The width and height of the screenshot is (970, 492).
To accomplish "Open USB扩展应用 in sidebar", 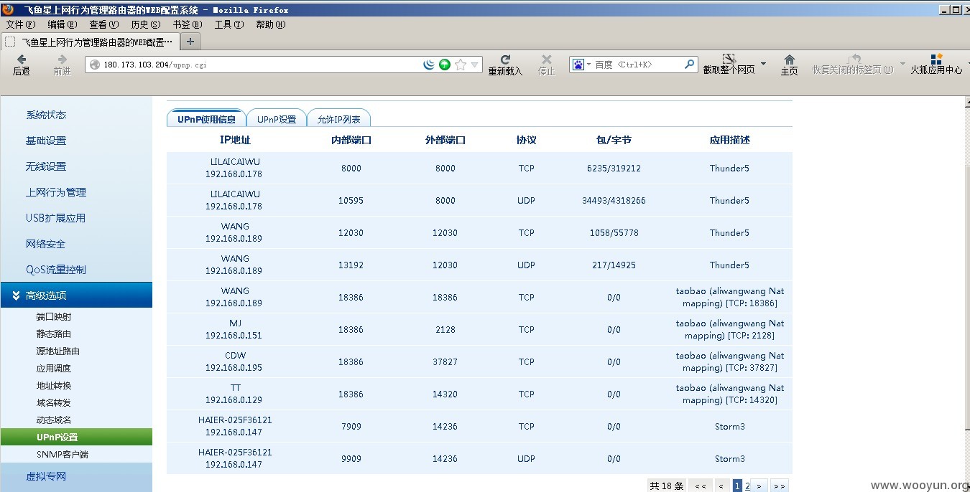I will click(55, 218).
